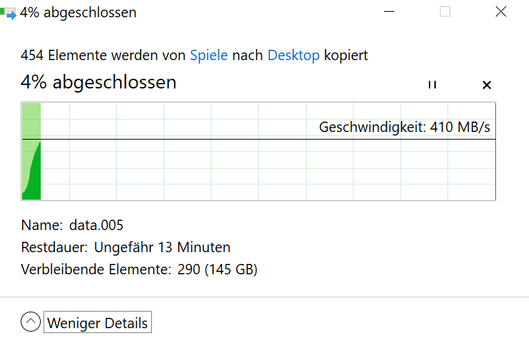
Task: Close the copy progress window
Action: [x=501, y=12]
